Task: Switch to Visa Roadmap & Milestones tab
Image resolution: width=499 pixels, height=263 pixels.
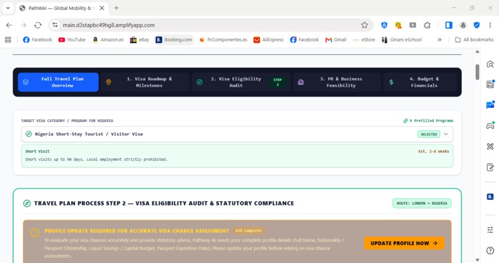Action: pyautogui.click(x=145, y=82)
